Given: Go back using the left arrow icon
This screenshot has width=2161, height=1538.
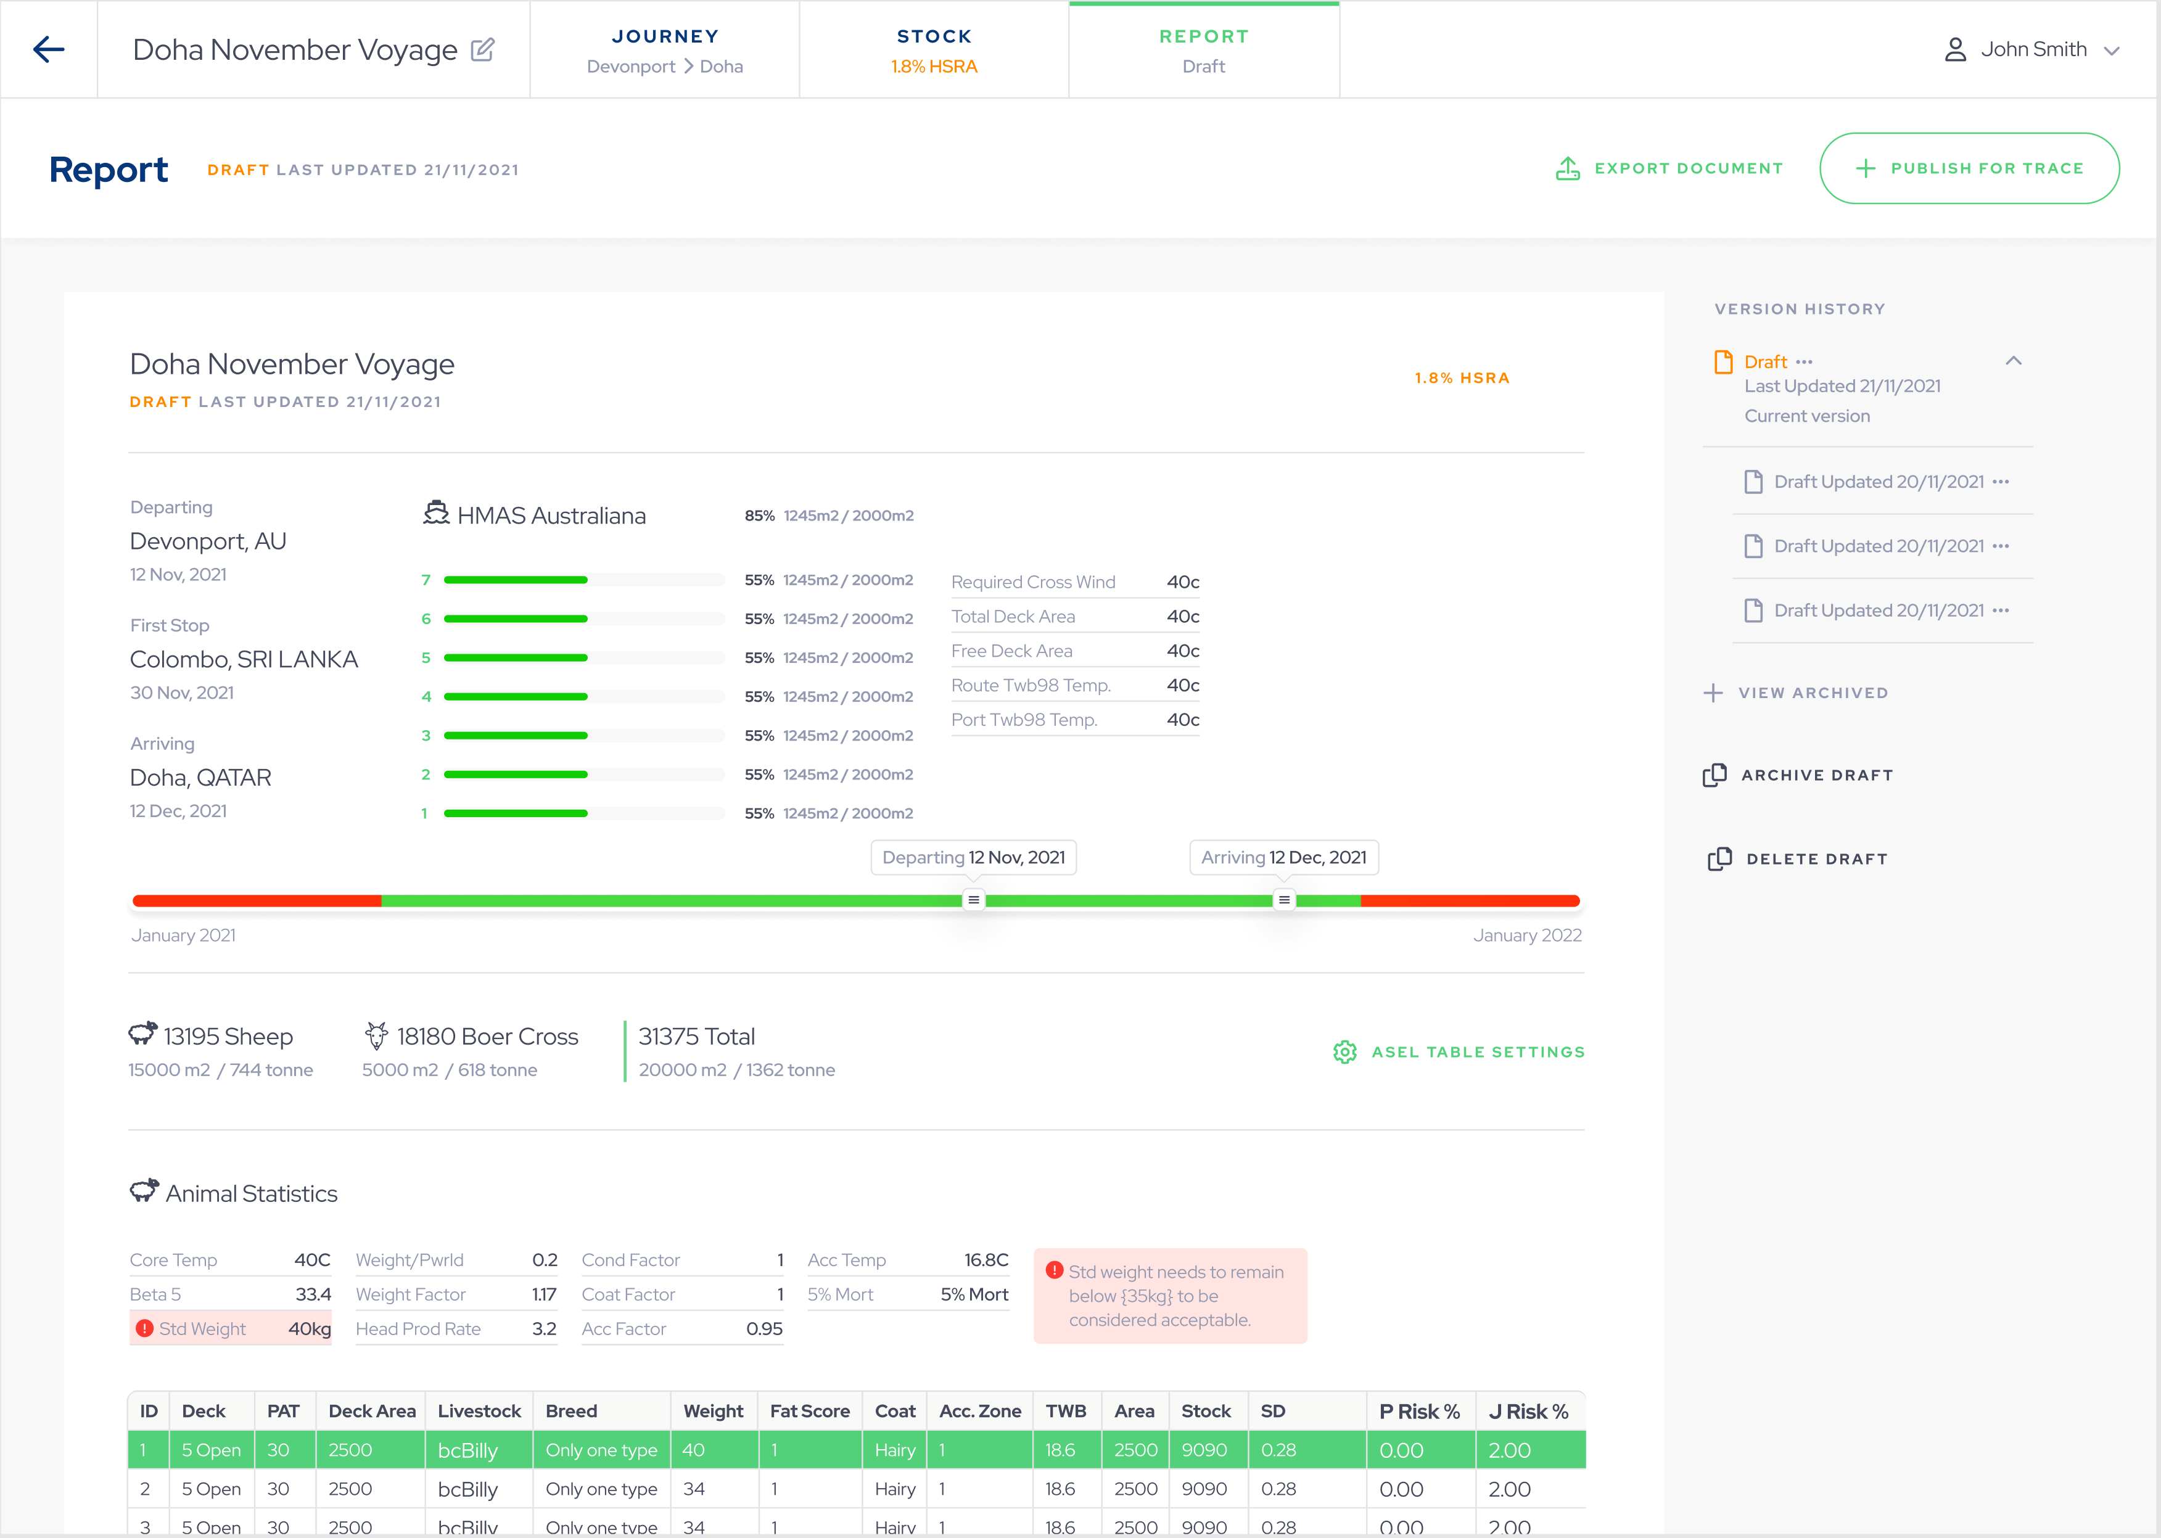Looking at the screenshot, I should (x=48, y=49).
